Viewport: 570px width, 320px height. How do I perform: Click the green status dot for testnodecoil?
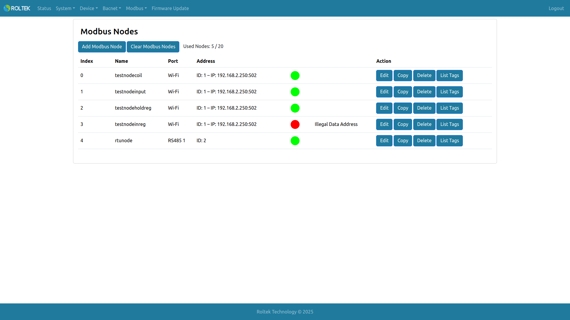pyautogui.click(x=295, y=76)
